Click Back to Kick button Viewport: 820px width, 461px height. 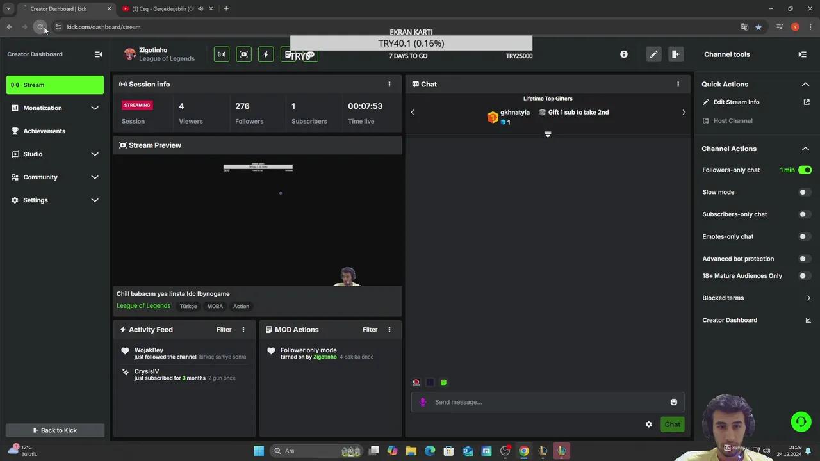[55, 430]
